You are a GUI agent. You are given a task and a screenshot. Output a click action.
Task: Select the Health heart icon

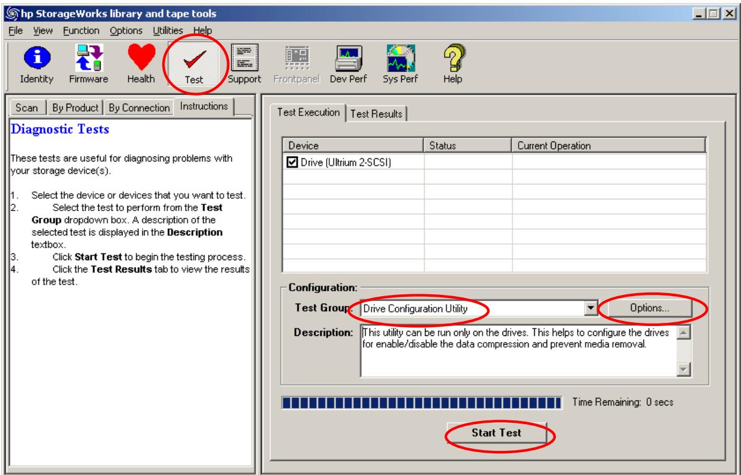[141, 65]
